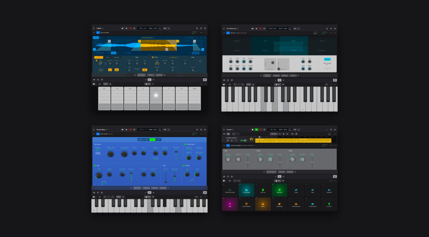The height and width of the screenshot is (237, 429).
Task: Click the Channel EQ button below Retro Synth
Action: (155, 188)
